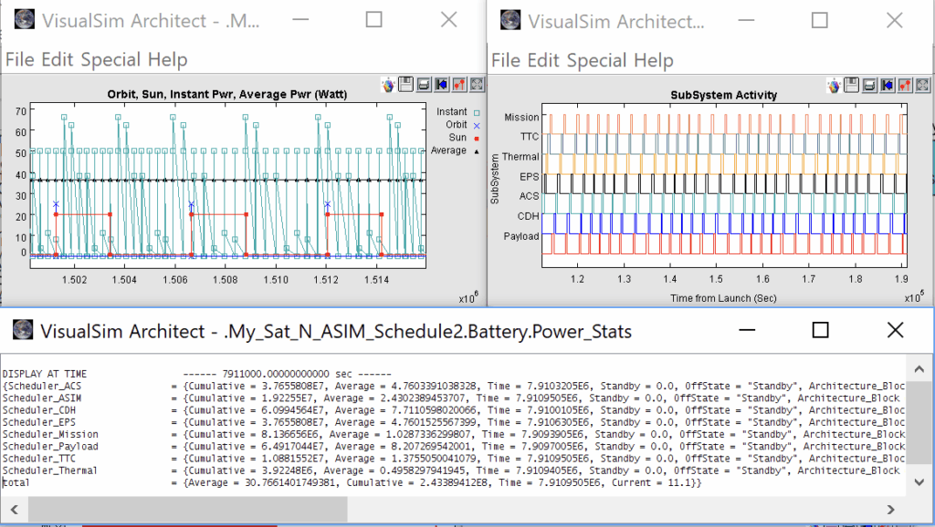This screenshot has height=527, width=935.
Task: Open Special menu in the left plot window
Action: (x=112, y=60)
